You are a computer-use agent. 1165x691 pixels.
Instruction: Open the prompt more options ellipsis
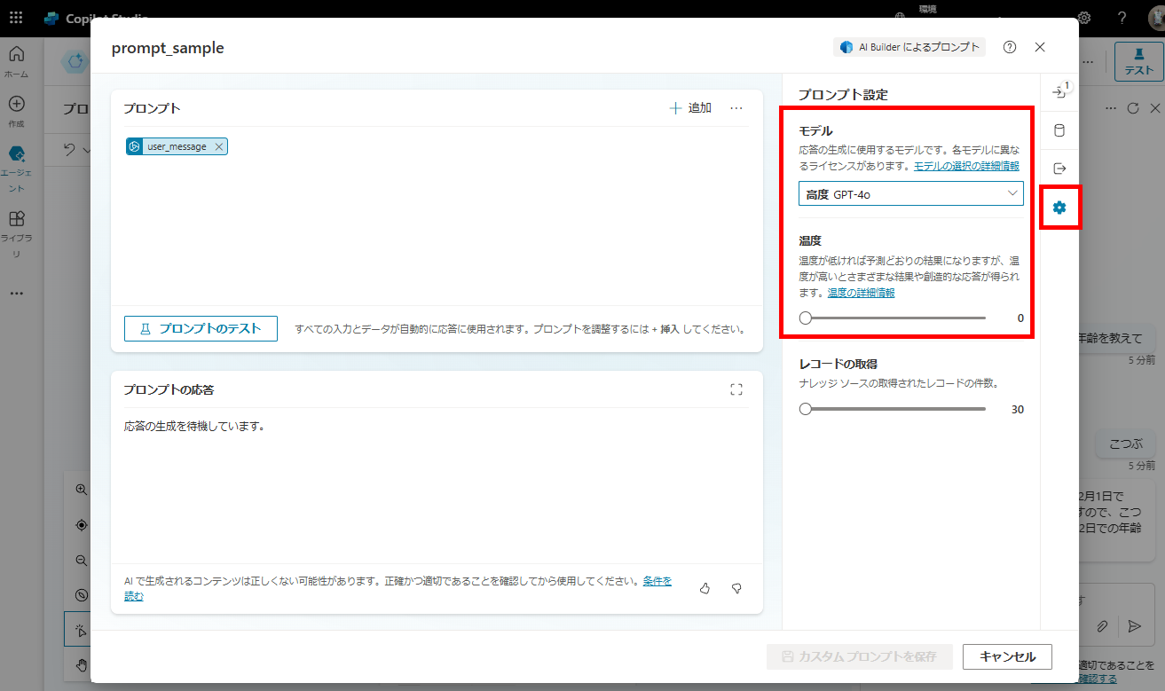click(736, 108)
